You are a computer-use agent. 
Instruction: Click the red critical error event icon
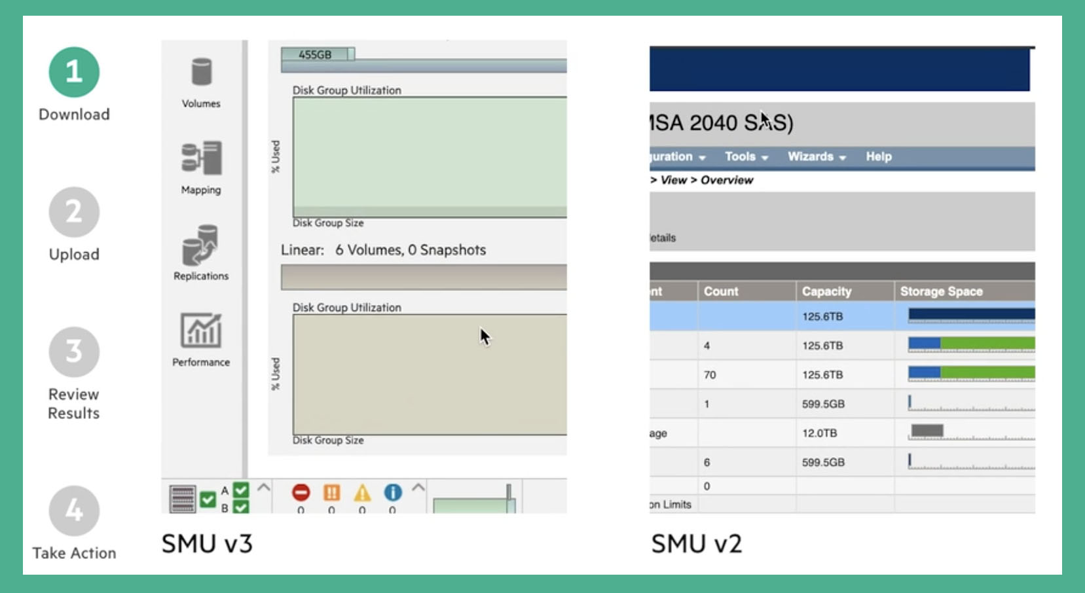click(301, 492)
